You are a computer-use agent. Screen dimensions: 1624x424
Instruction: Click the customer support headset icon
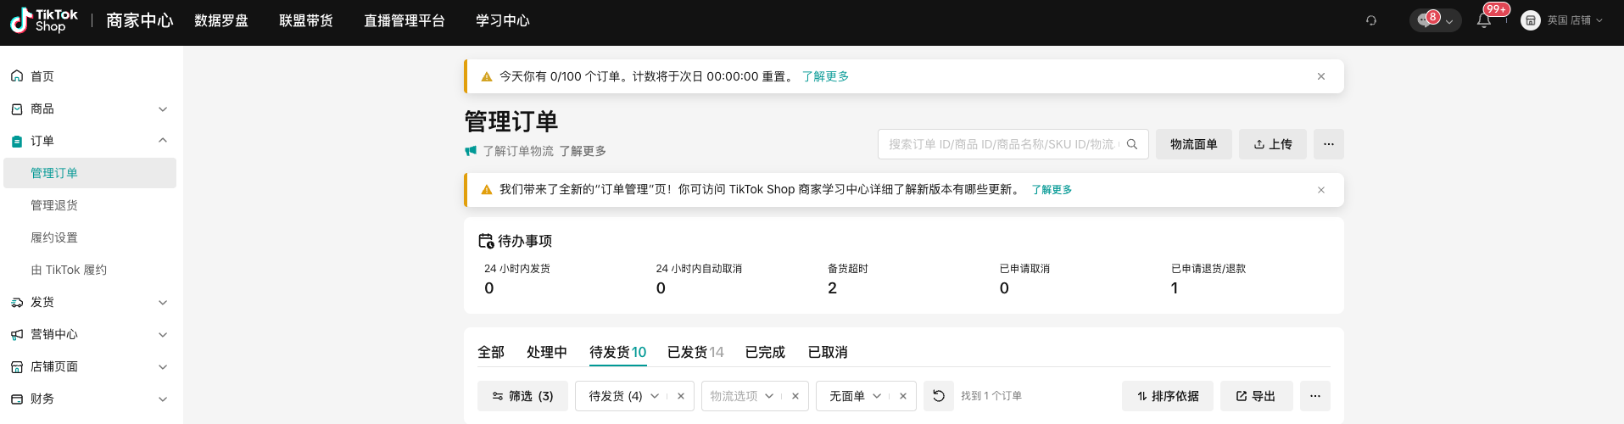click(1371, 20)
